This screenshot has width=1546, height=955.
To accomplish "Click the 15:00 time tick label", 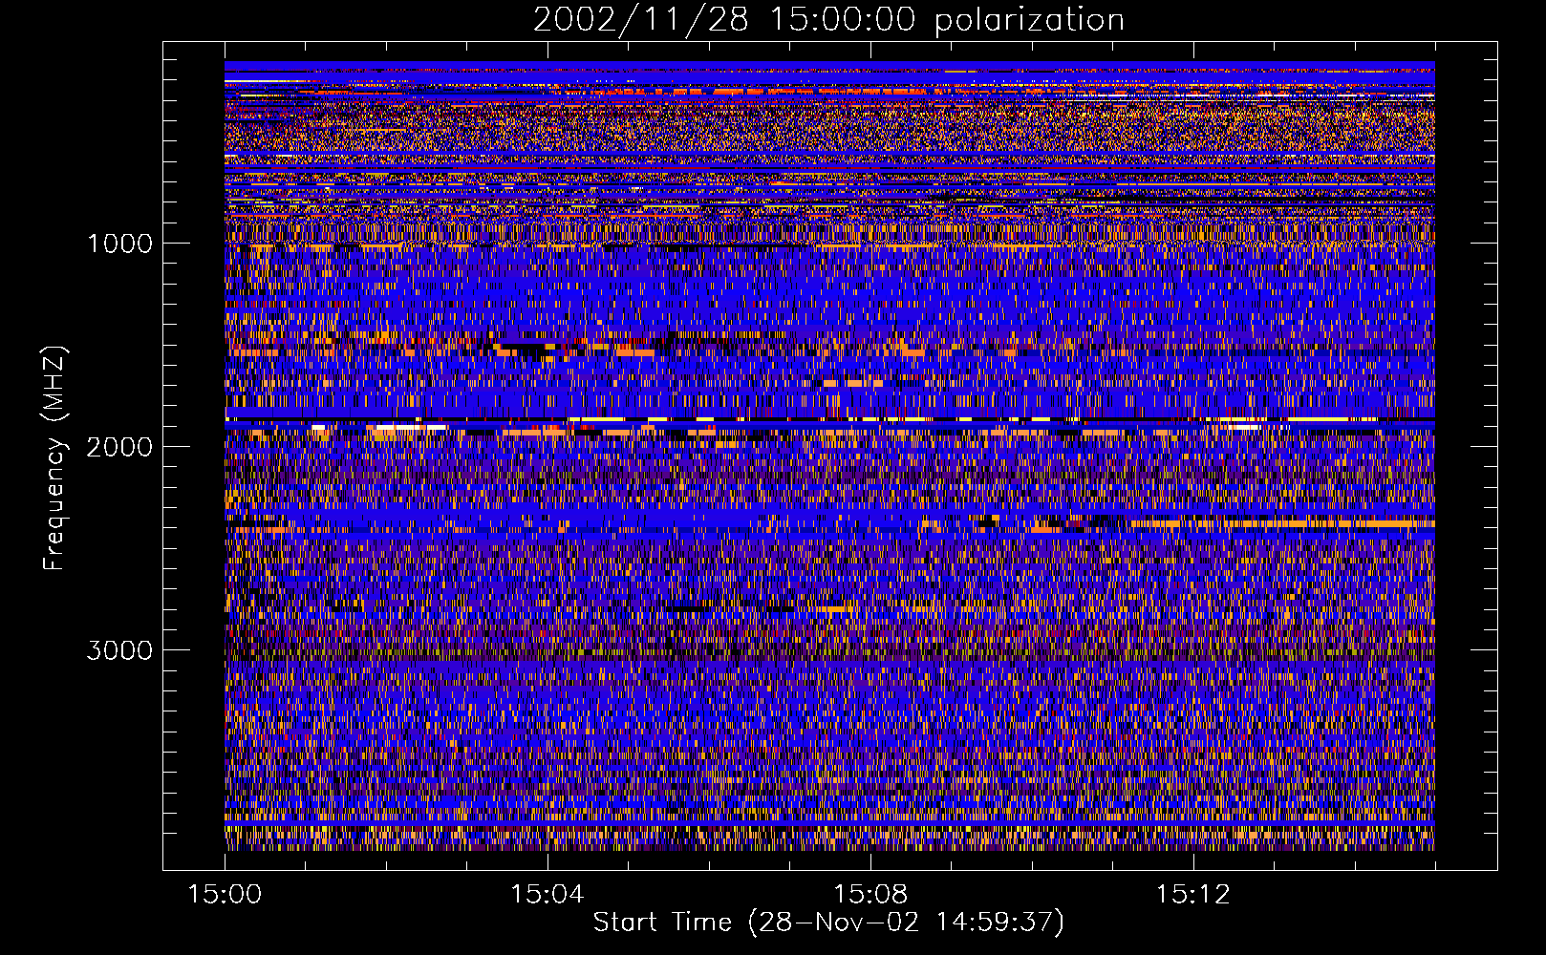I will point(225,895).
